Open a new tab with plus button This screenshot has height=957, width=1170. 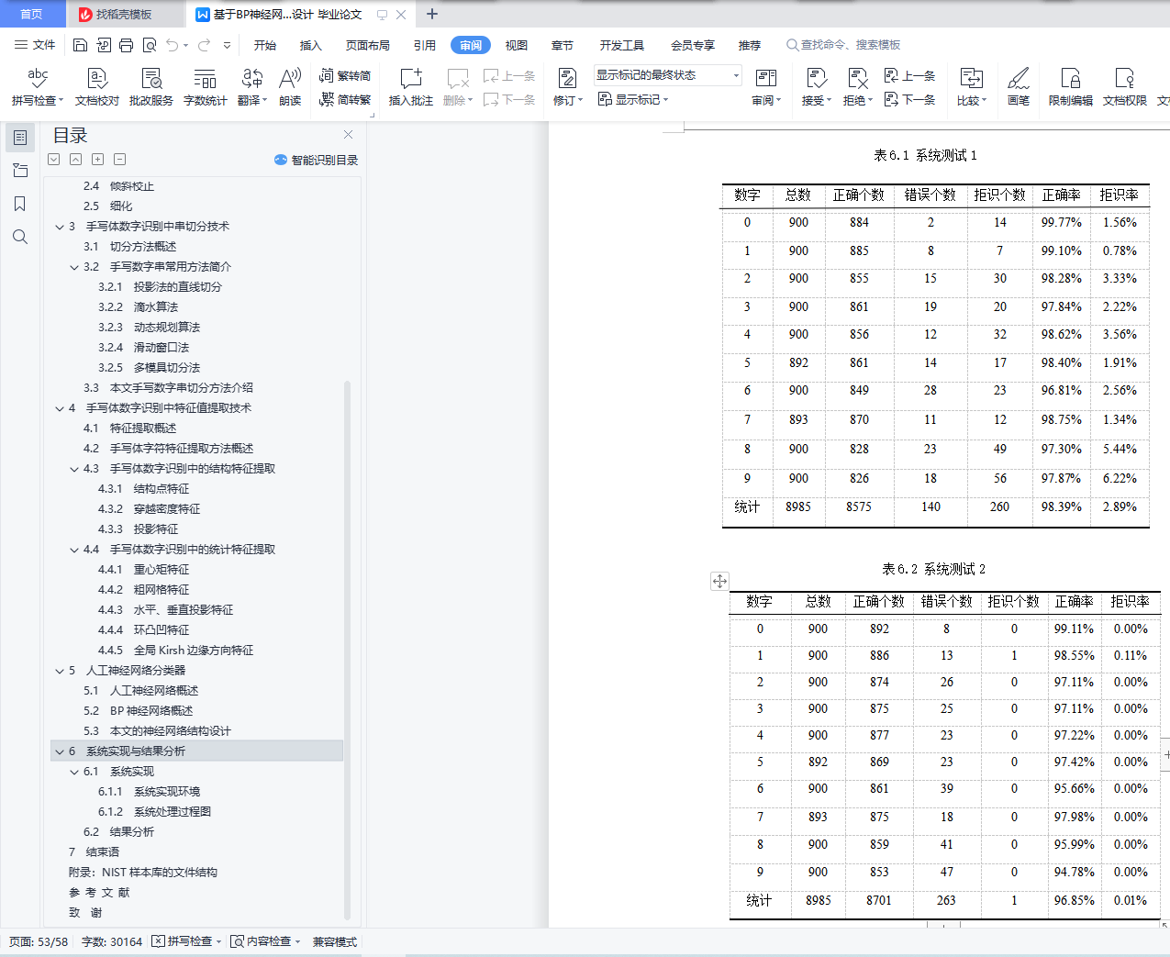[x=432, y=14]
